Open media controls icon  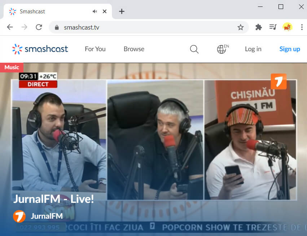[x=273, y=27]
